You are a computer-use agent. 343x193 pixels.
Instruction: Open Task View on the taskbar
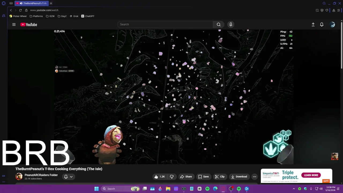pos(145,189)
